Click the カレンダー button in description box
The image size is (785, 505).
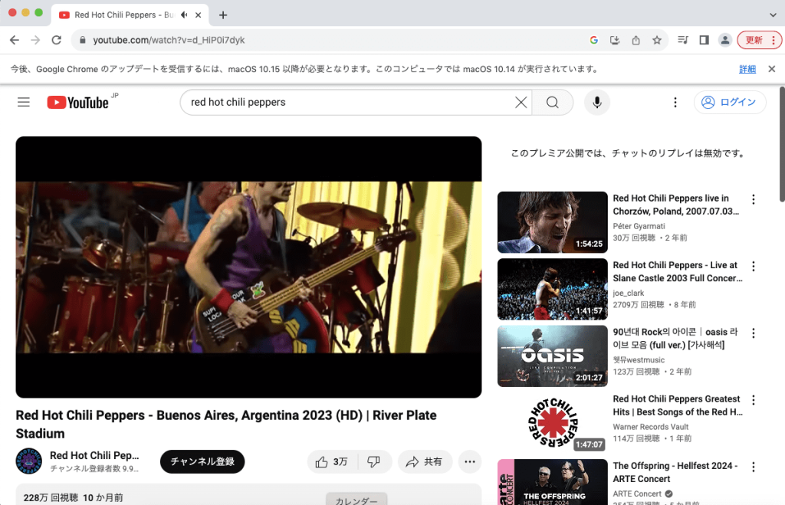pyautogui.click(x=356, y=499)
